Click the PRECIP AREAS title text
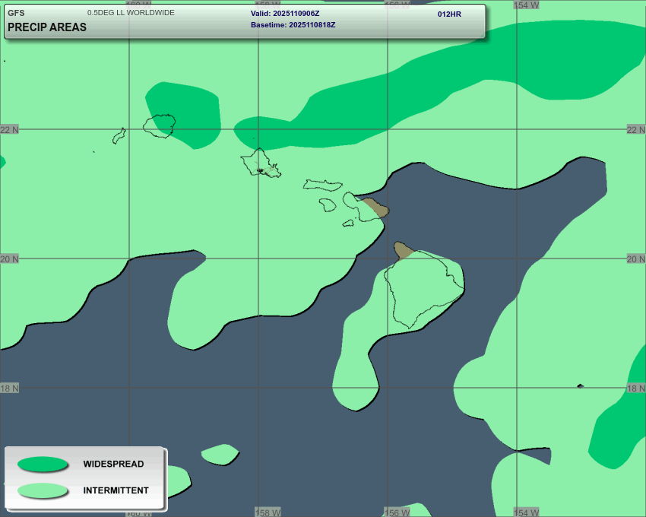The height and width of the screenshot is (517, 646). [x=47, y=27]
